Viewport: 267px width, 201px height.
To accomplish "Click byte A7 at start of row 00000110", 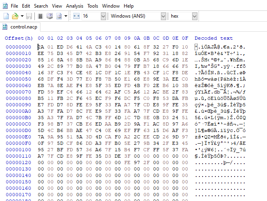I will coord(41,156).
